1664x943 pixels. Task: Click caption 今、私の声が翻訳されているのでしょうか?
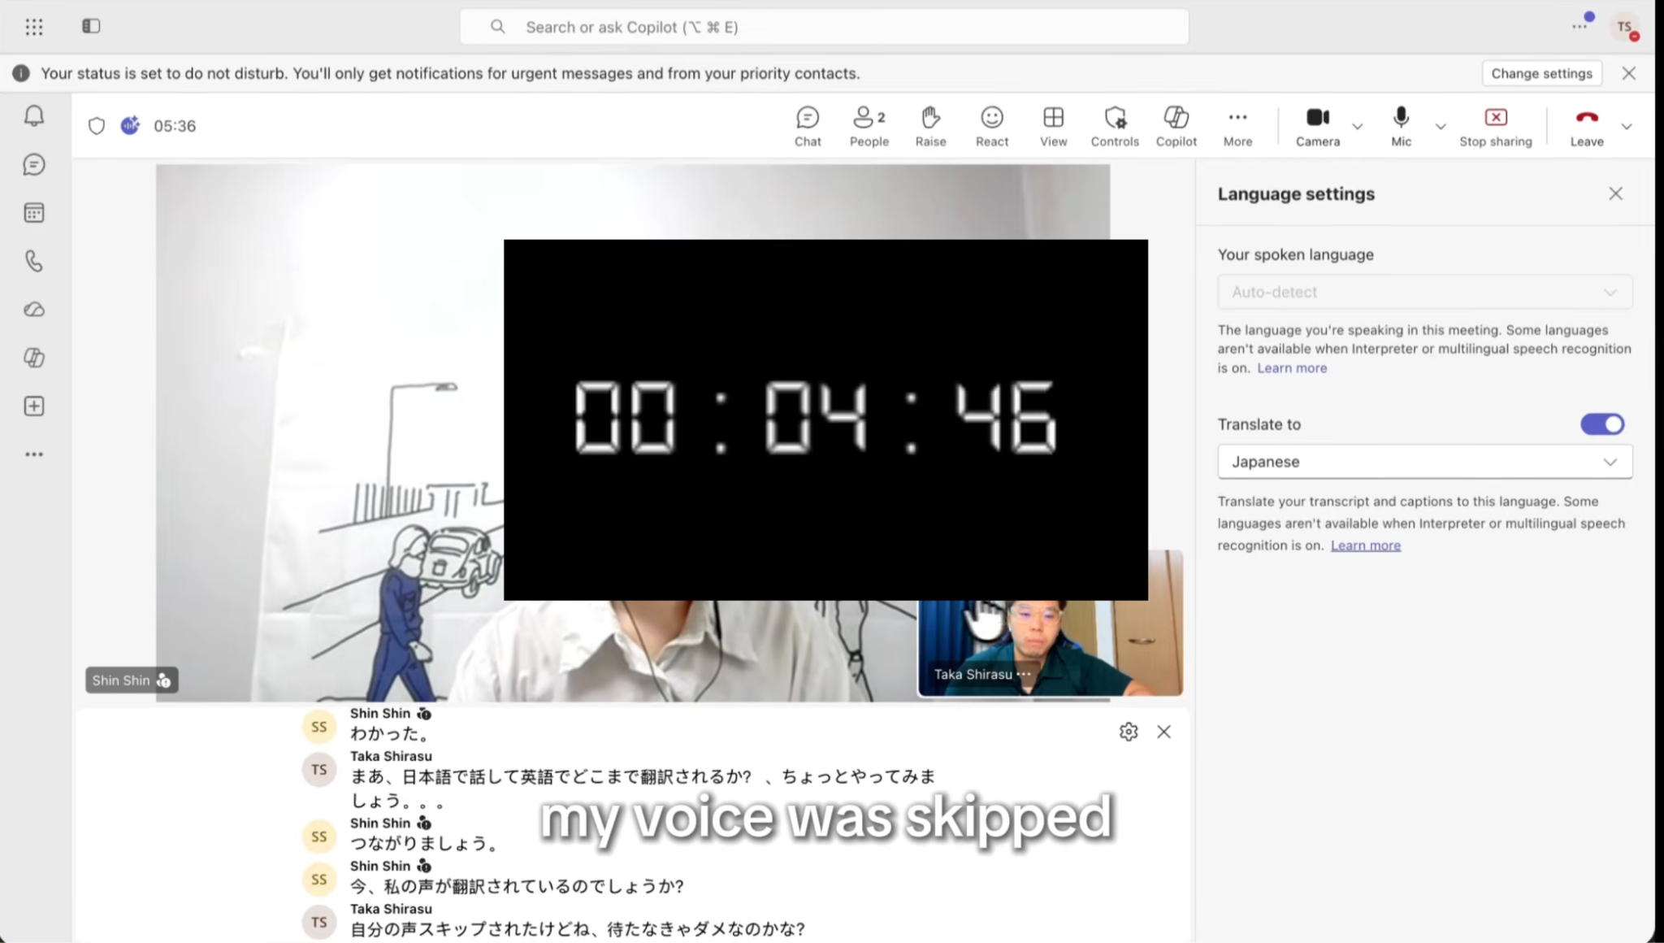click(x=518, y=886)
